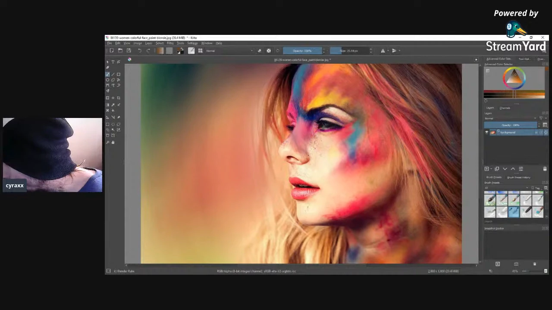The height and width of the screenshot is (310, 552).
Task: Move the layer down
Action: tap(505, 169)
